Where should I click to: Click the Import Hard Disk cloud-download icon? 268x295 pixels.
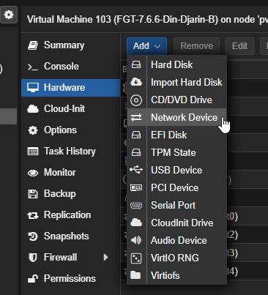pyautogui.click(x=136, y=82)
